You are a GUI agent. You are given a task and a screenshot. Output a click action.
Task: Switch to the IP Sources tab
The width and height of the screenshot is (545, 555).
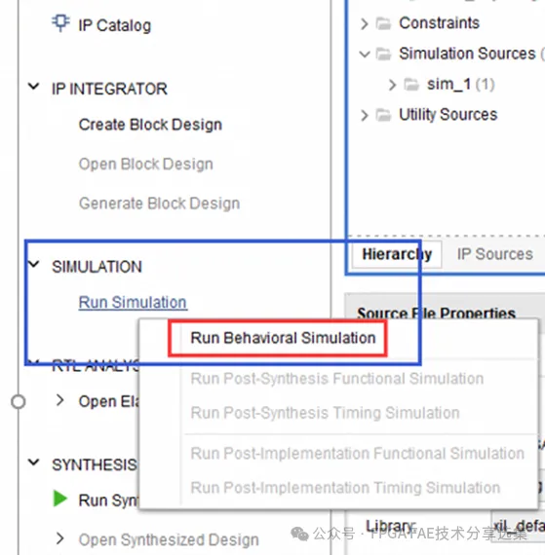point(494,254)
